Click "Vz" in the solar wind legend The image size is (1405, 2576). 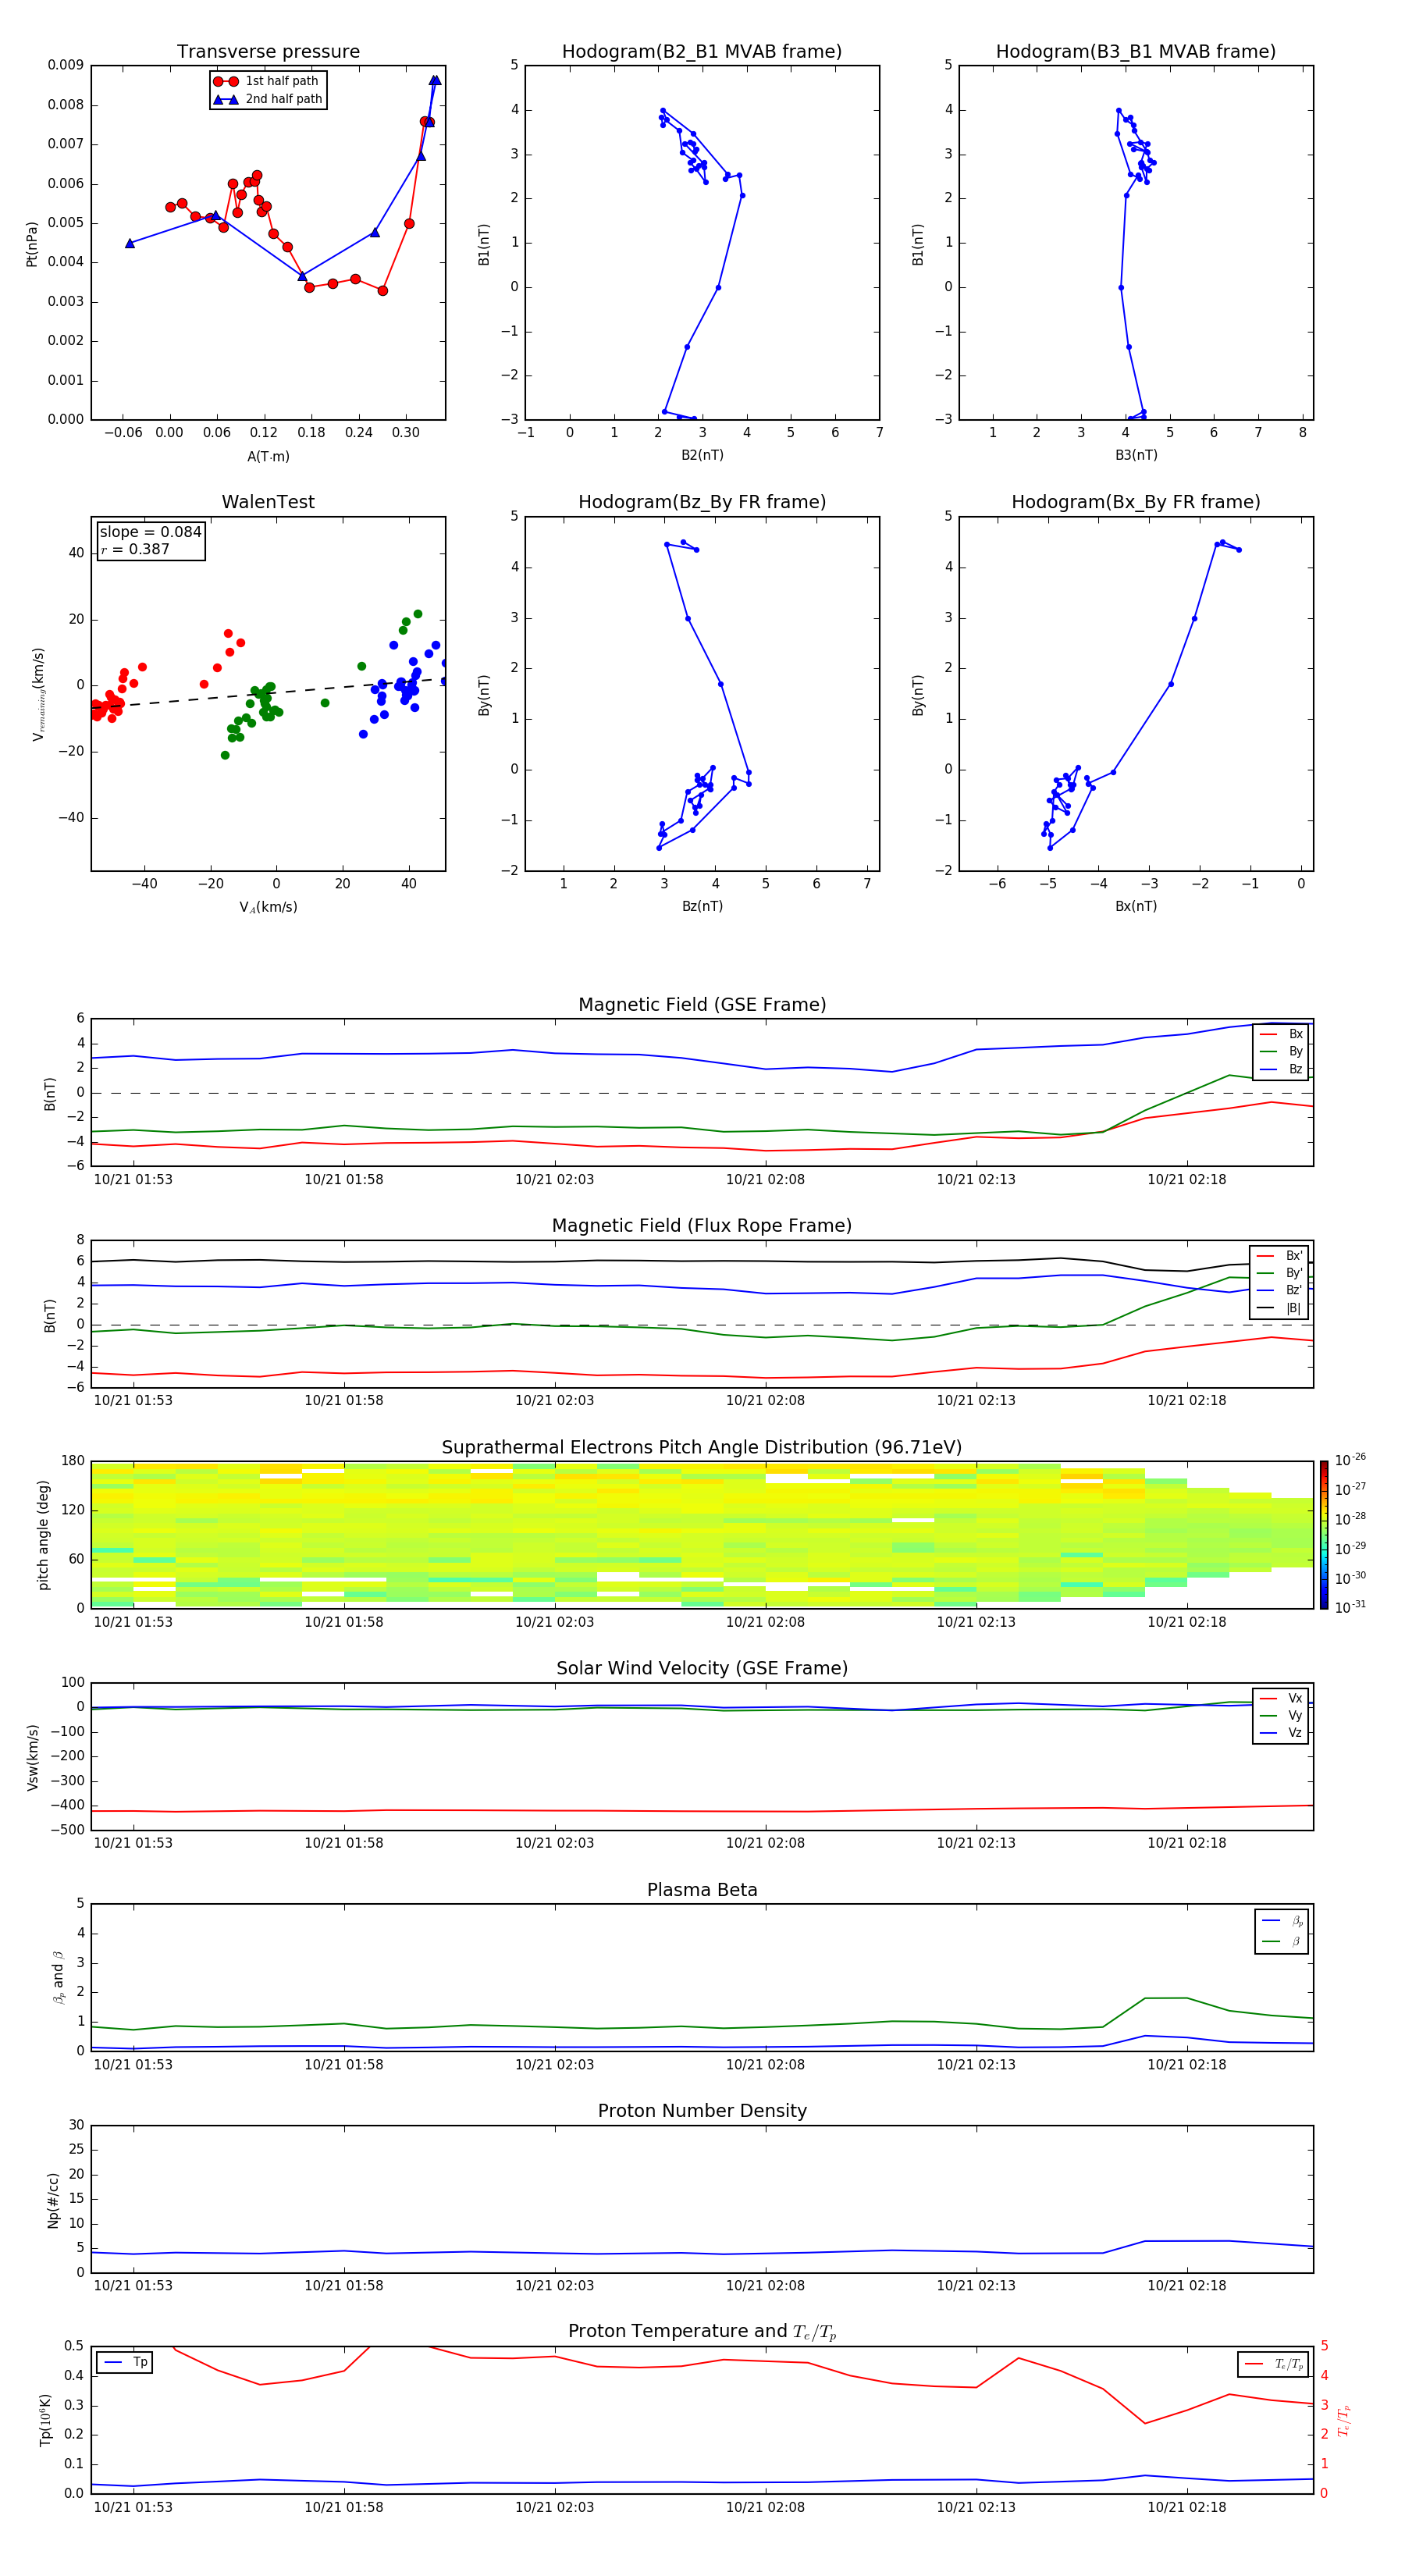1295,1733
